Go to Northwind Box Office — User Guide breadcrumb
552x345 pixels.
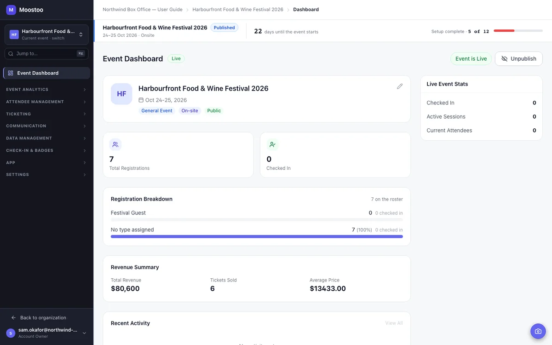pyautogui.click(x=143, y=10)
